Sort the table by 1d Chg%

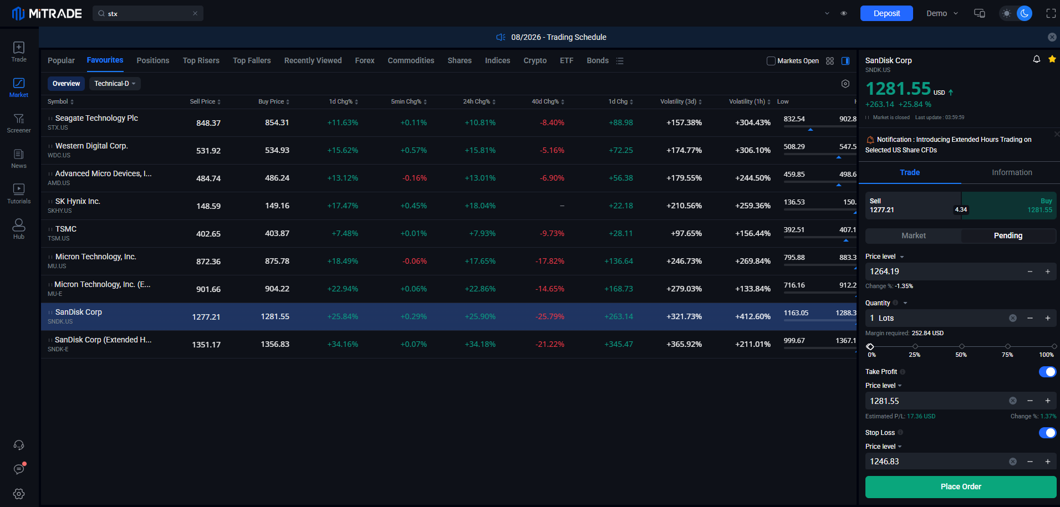pos(344,101)
